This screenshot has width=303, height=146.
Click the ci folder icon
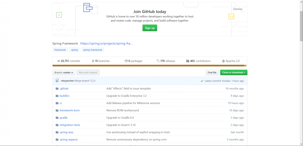(57, 103)
